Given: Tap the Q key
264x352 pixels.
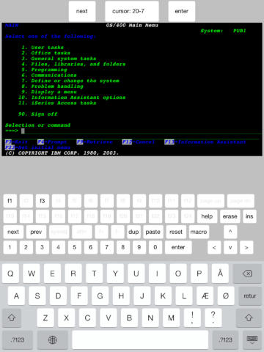Looking at the screenshot, I should (10, 274).
